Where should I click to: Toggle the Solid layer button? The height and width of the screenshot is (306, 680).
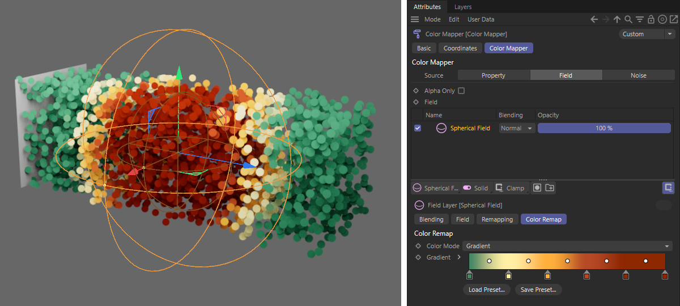(475, 188)
